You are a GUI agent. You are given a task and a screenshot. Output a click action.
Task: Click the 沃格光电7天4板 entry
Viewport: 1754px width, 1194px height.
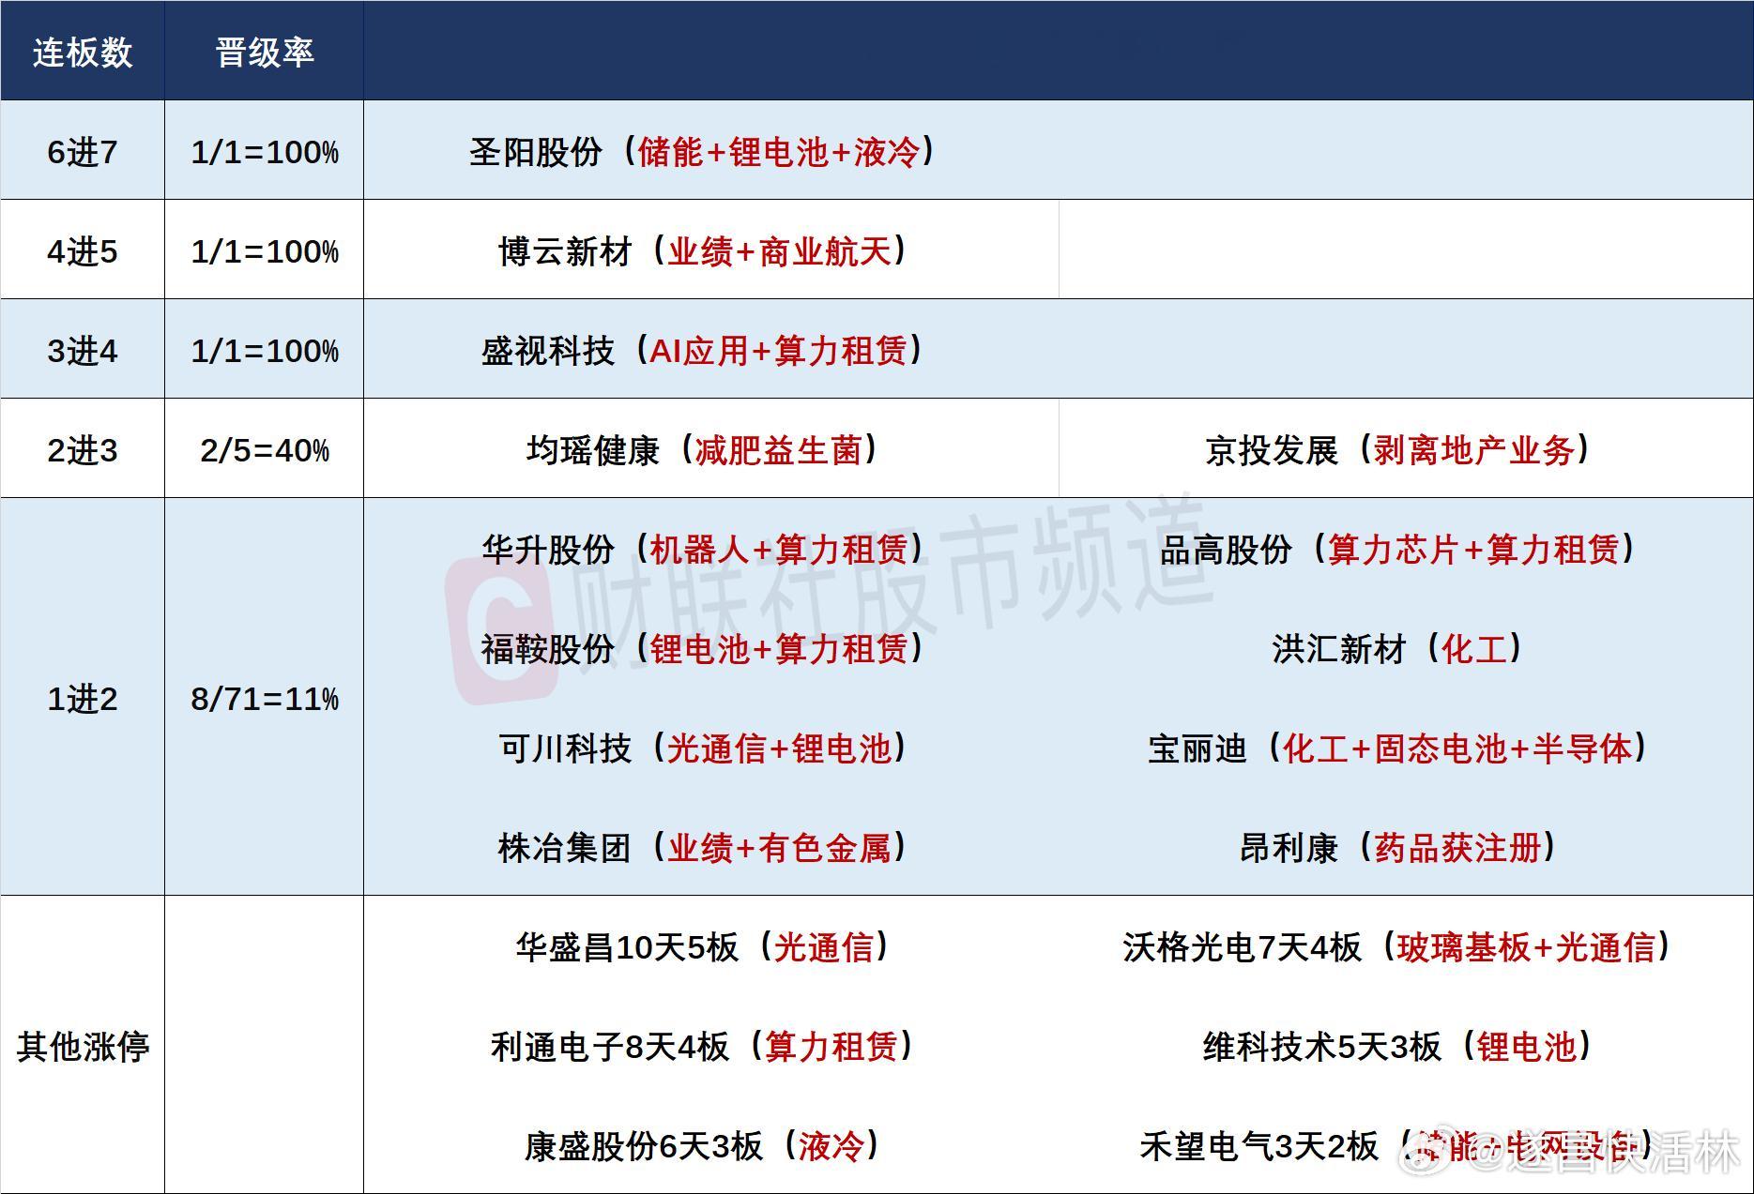pos(1397,947)
